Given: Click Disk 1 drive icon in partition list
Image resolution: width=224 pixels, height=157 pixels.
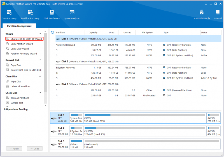Looking at the screenshot, I should click(58, 39).
